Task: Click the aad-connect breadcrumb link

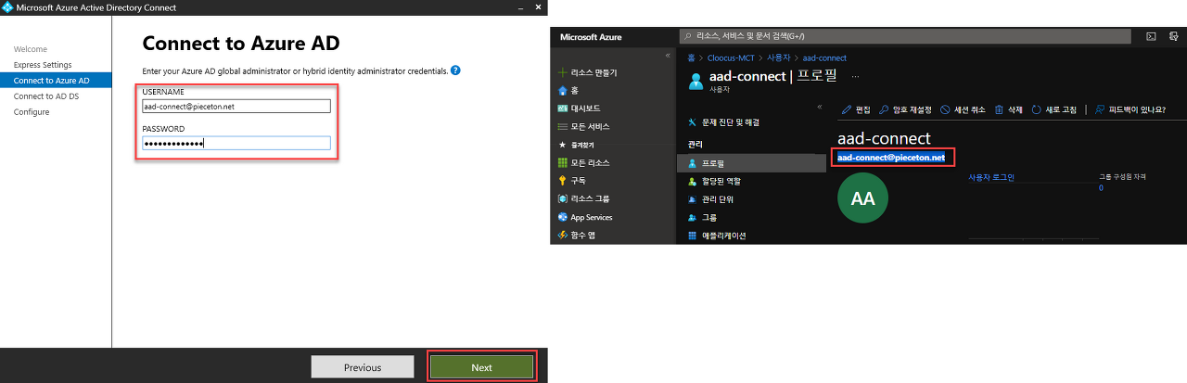Action: click(x=824, y=57)
